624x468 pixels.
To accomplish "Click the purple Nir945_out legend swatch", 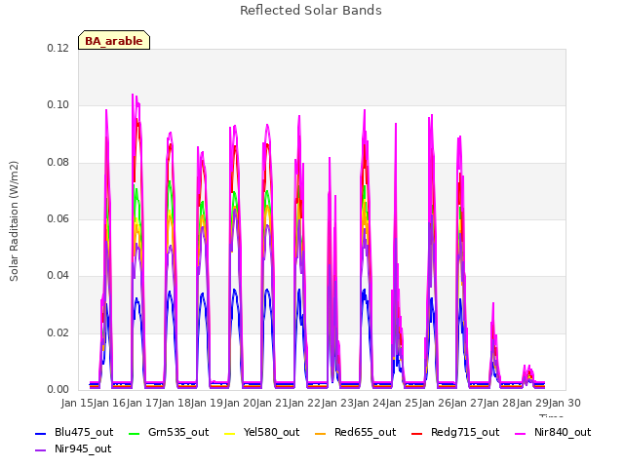I will [41, 450].
